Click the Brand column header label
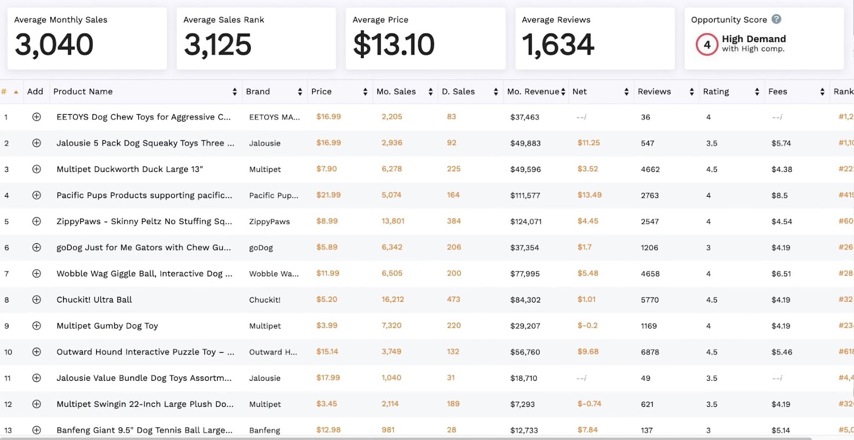Viewport: 854px width, 440px height. 258,92
